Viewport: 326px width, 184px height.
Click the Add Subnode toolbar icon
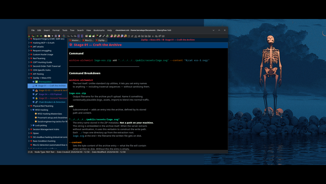33,36
